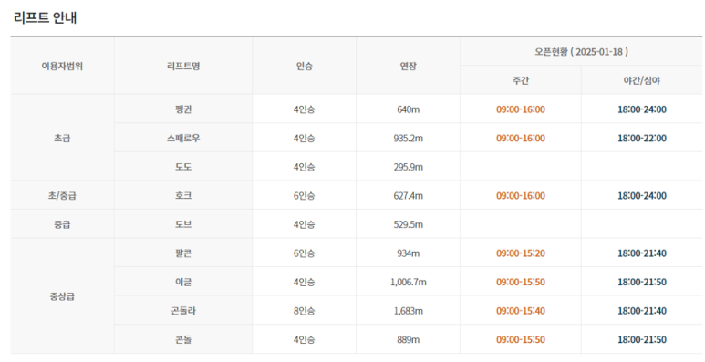The height and width of the screenshot is (362, 705).
Task: Click the 529.5m length value
Action: pos(409,224)
